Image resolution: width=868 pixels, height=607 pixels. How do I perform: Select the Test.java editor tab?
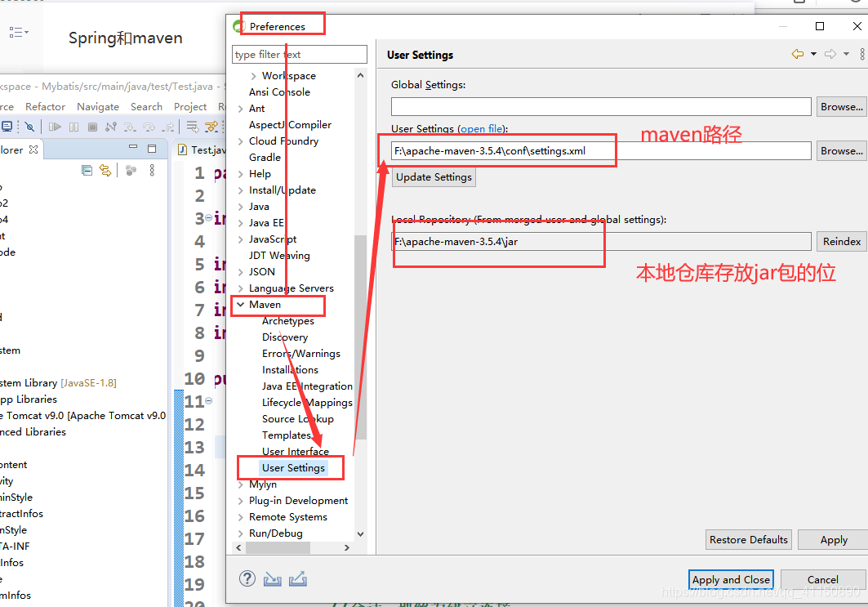[x=202, y=150]
